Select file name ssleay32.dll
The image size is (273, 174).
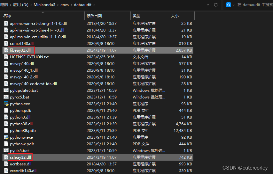coord(20,157)
